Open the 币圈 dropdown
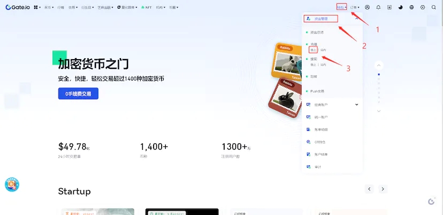The image size is (443, 215). pyautogui.click(x=173, y=7)
